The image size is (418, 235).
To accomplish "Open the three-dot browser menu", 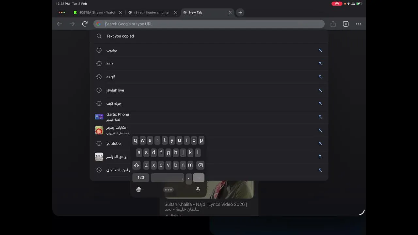I will 358,24.
